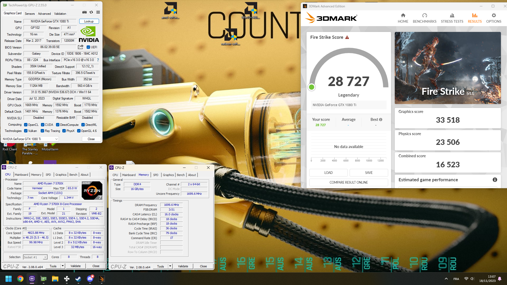Open 3DMark Stress Tests section

(x=452, y=18)
